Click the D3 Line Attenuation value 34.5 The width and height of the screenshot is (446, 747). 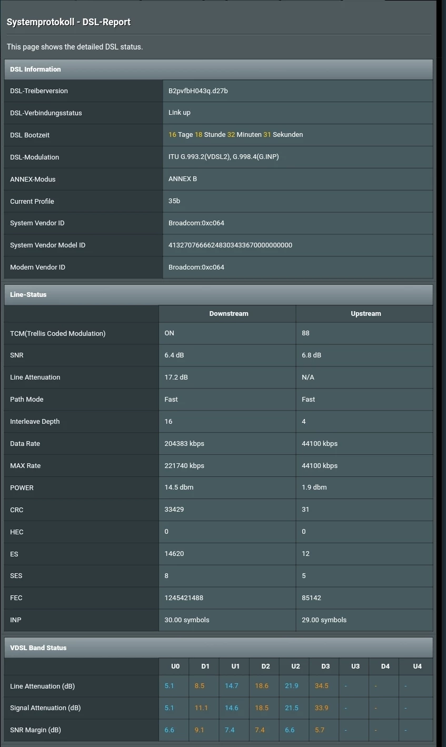coord(321,686)
